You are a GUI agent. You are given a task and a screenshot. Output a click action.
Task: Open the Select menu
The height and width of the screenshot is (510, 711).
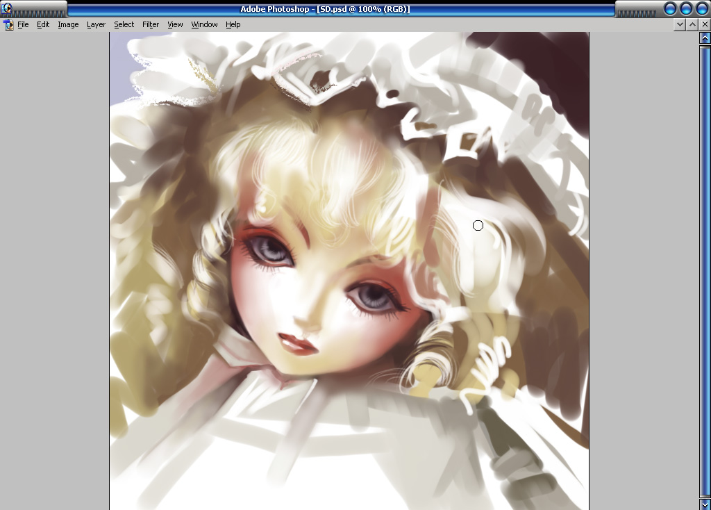click(x=124, y=24)
